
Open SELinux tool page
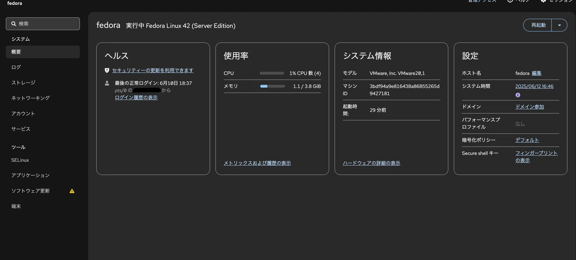pos(43,160)
